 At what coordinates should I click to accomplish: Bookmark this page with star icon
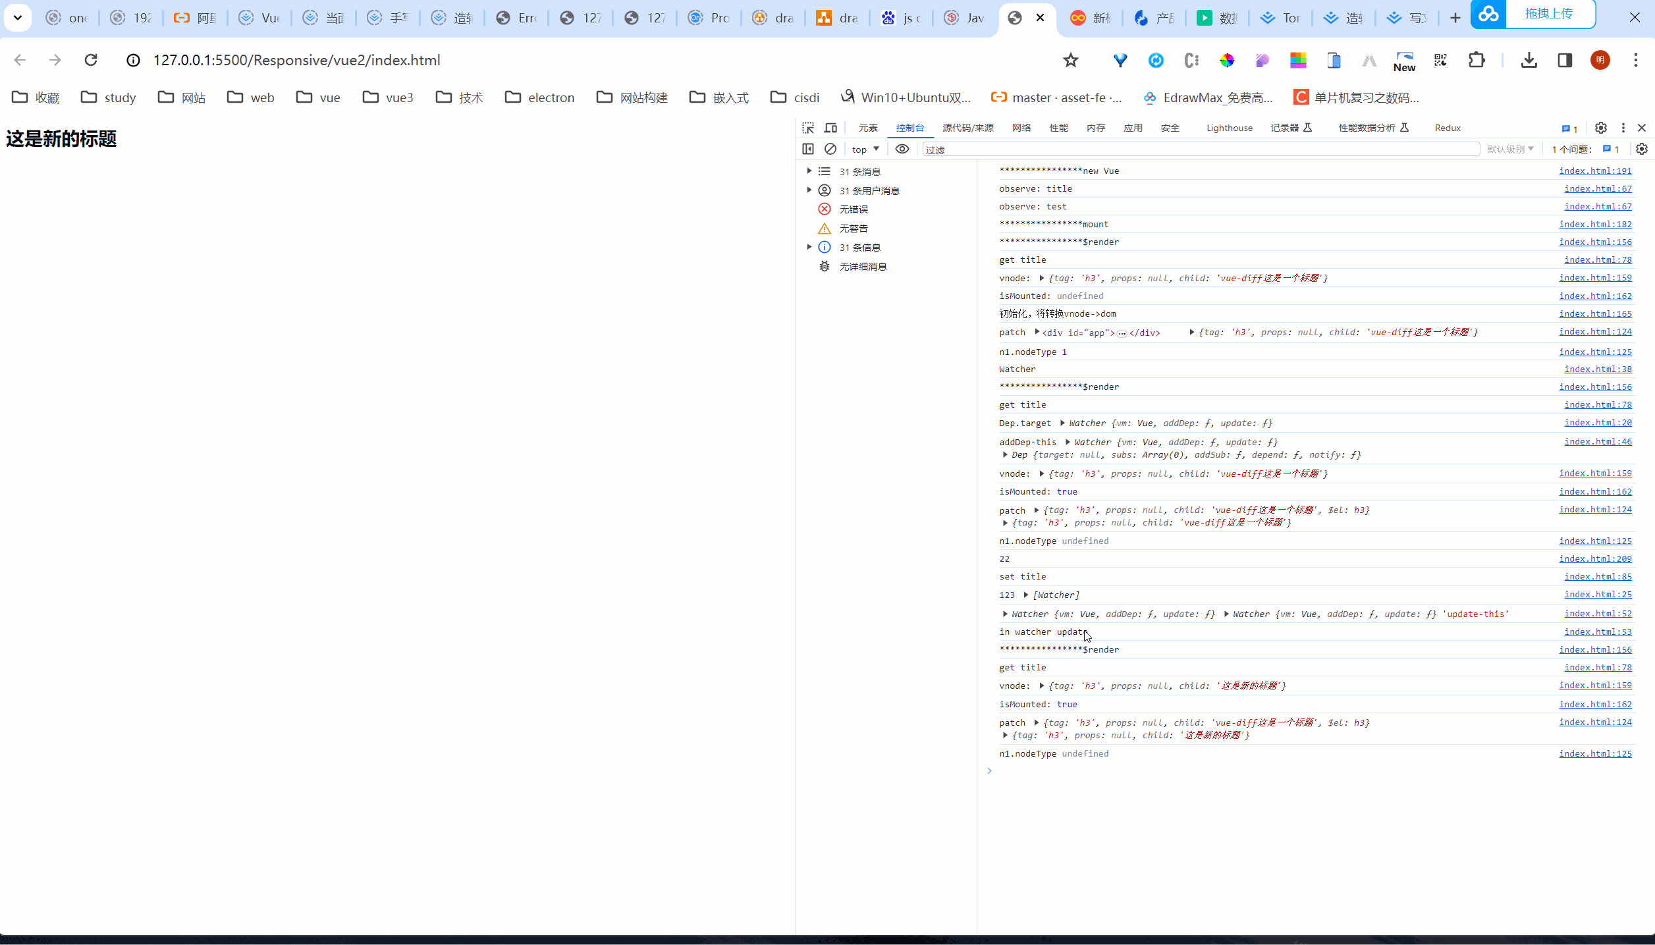(1071, 61)
